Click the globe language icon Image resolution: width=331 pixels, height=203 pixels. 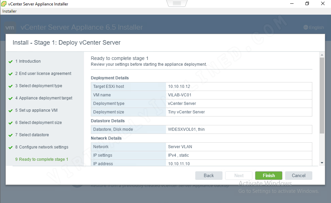click(306, 28)
